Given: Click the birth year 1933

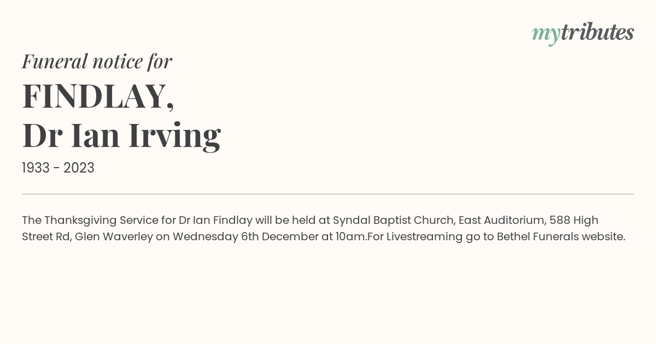Looking at the screenshot, I should (36, 168).
